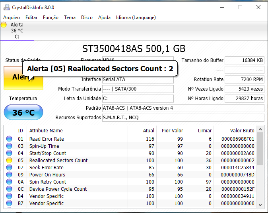Click the Padrão field showing ATA8-ACS
The height and width of the screenshot is (213, 268).
point(183,108)
